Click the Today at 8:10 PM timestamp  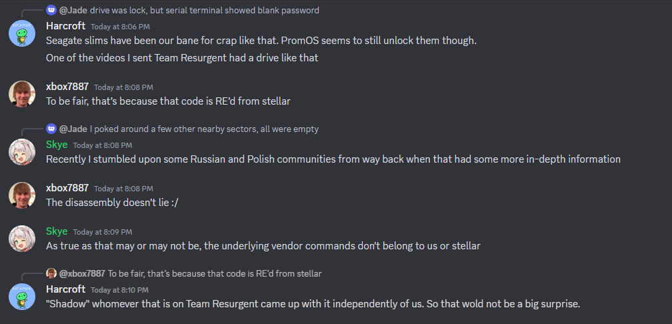(x=119, y=290)
